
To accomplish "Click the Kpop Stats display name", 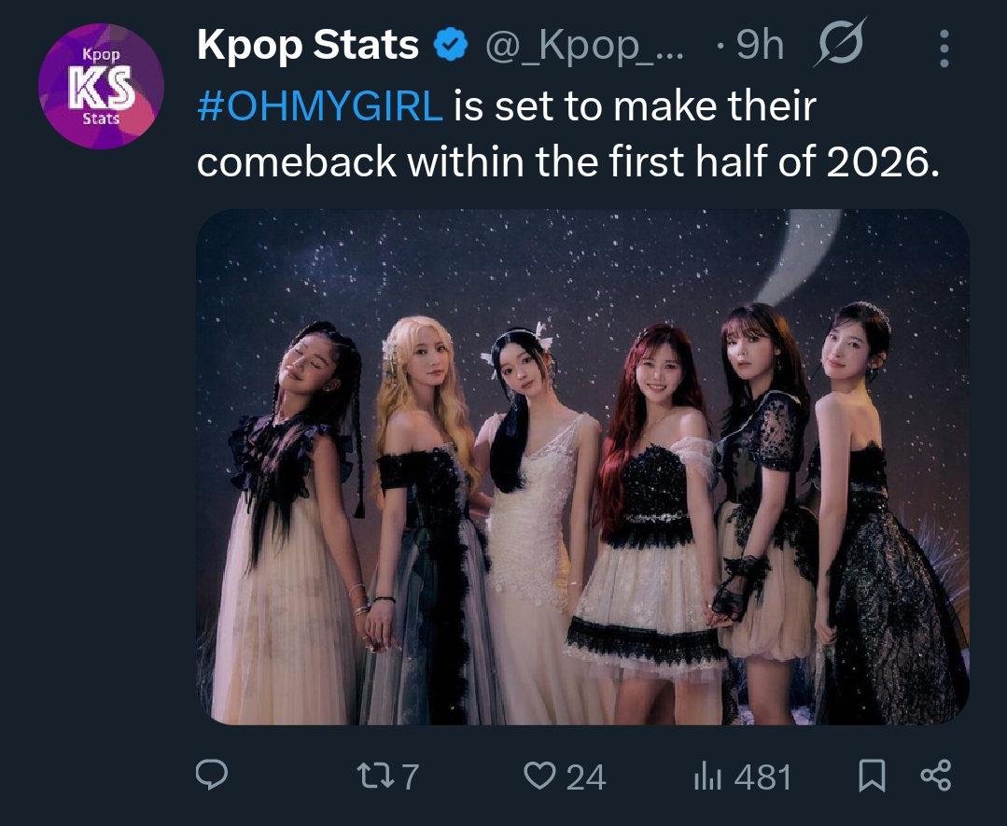I will [x=308, y=46].
